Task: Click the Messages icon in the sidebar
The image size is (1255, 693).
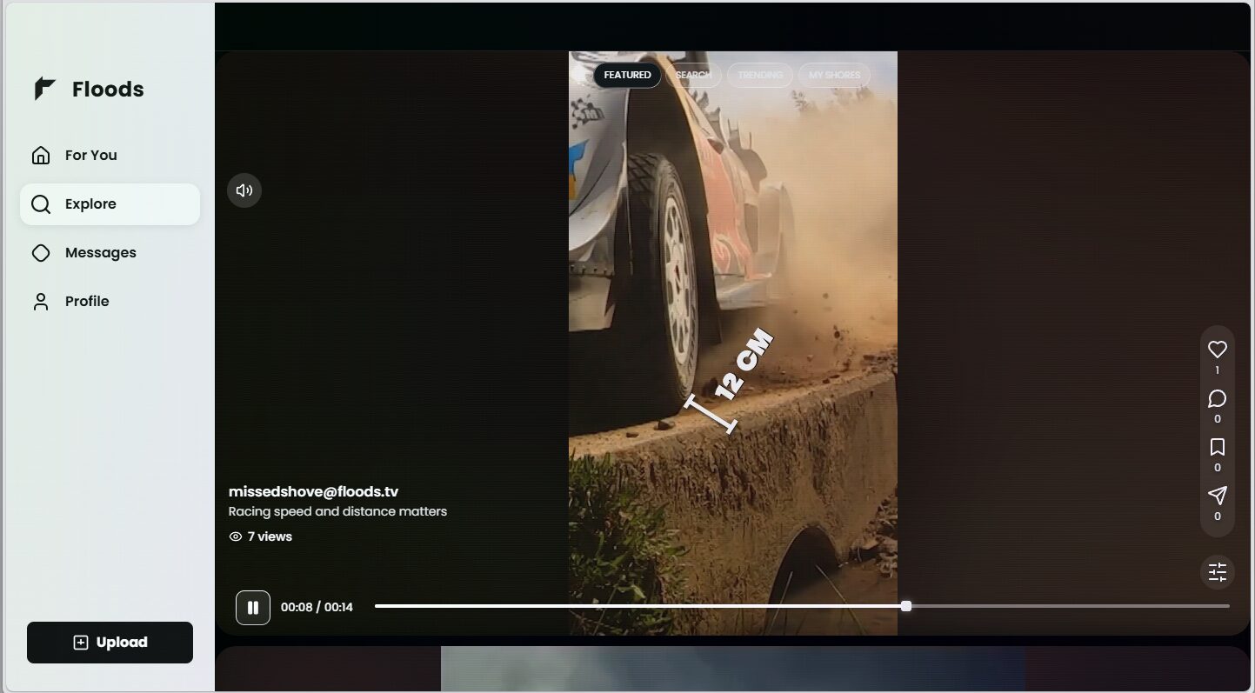Action: click(41, 253)
